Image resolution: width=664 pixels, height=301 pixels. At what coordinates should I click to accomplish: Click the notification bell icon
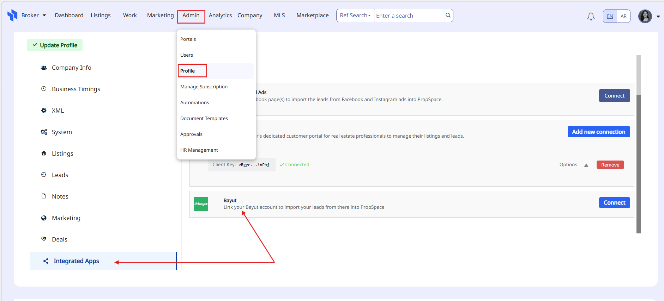591,16
